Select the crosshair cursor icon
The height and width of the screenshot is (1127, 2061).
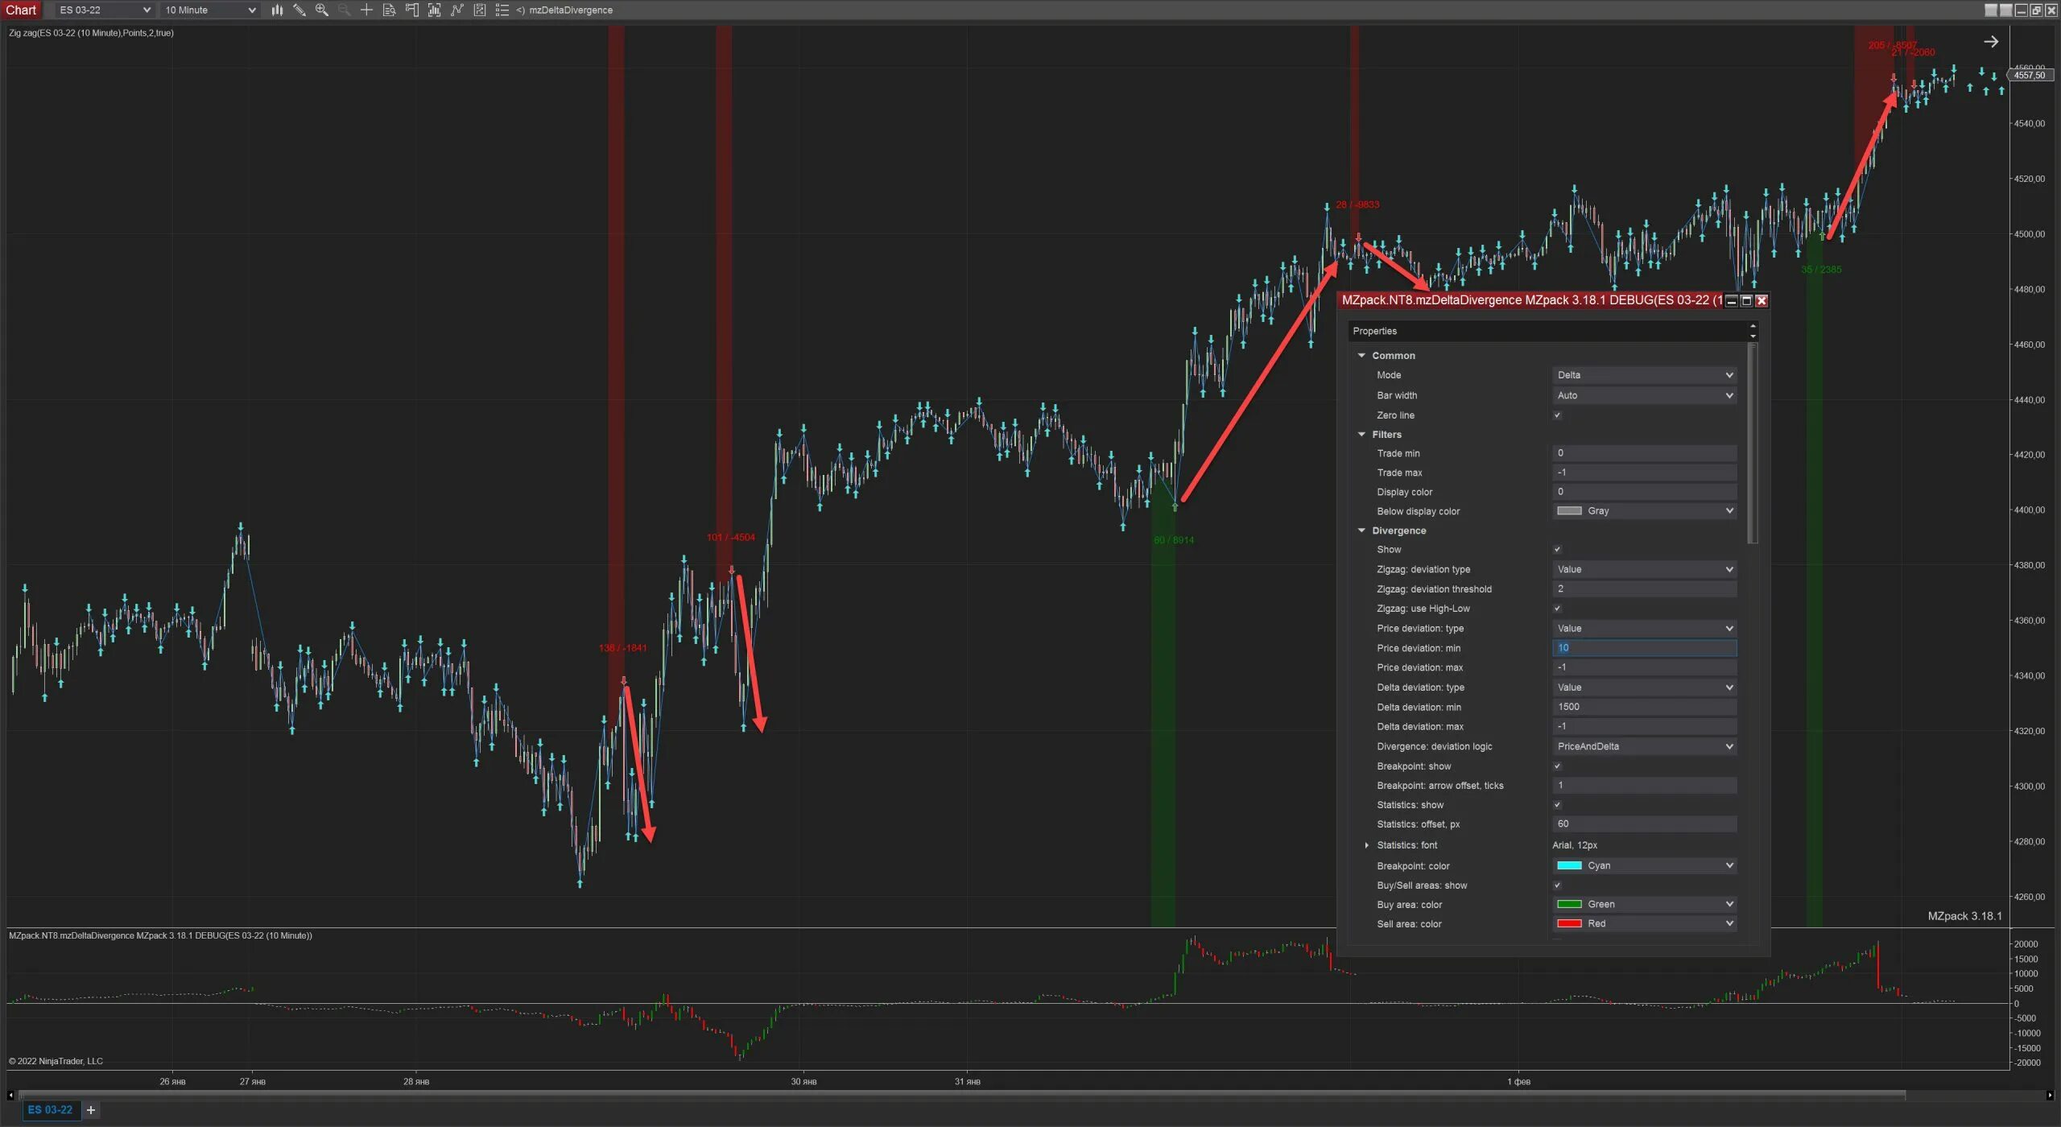click(x=366, y=10)
